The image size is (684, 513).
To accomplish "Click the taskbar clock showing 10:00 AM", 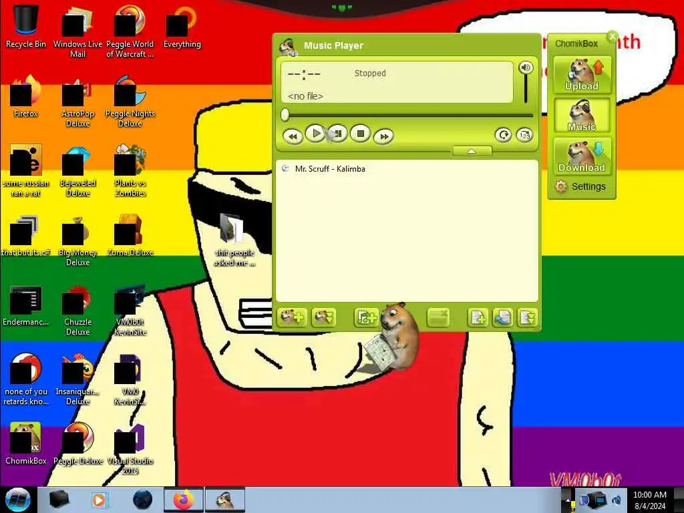I will pos(649,500).
